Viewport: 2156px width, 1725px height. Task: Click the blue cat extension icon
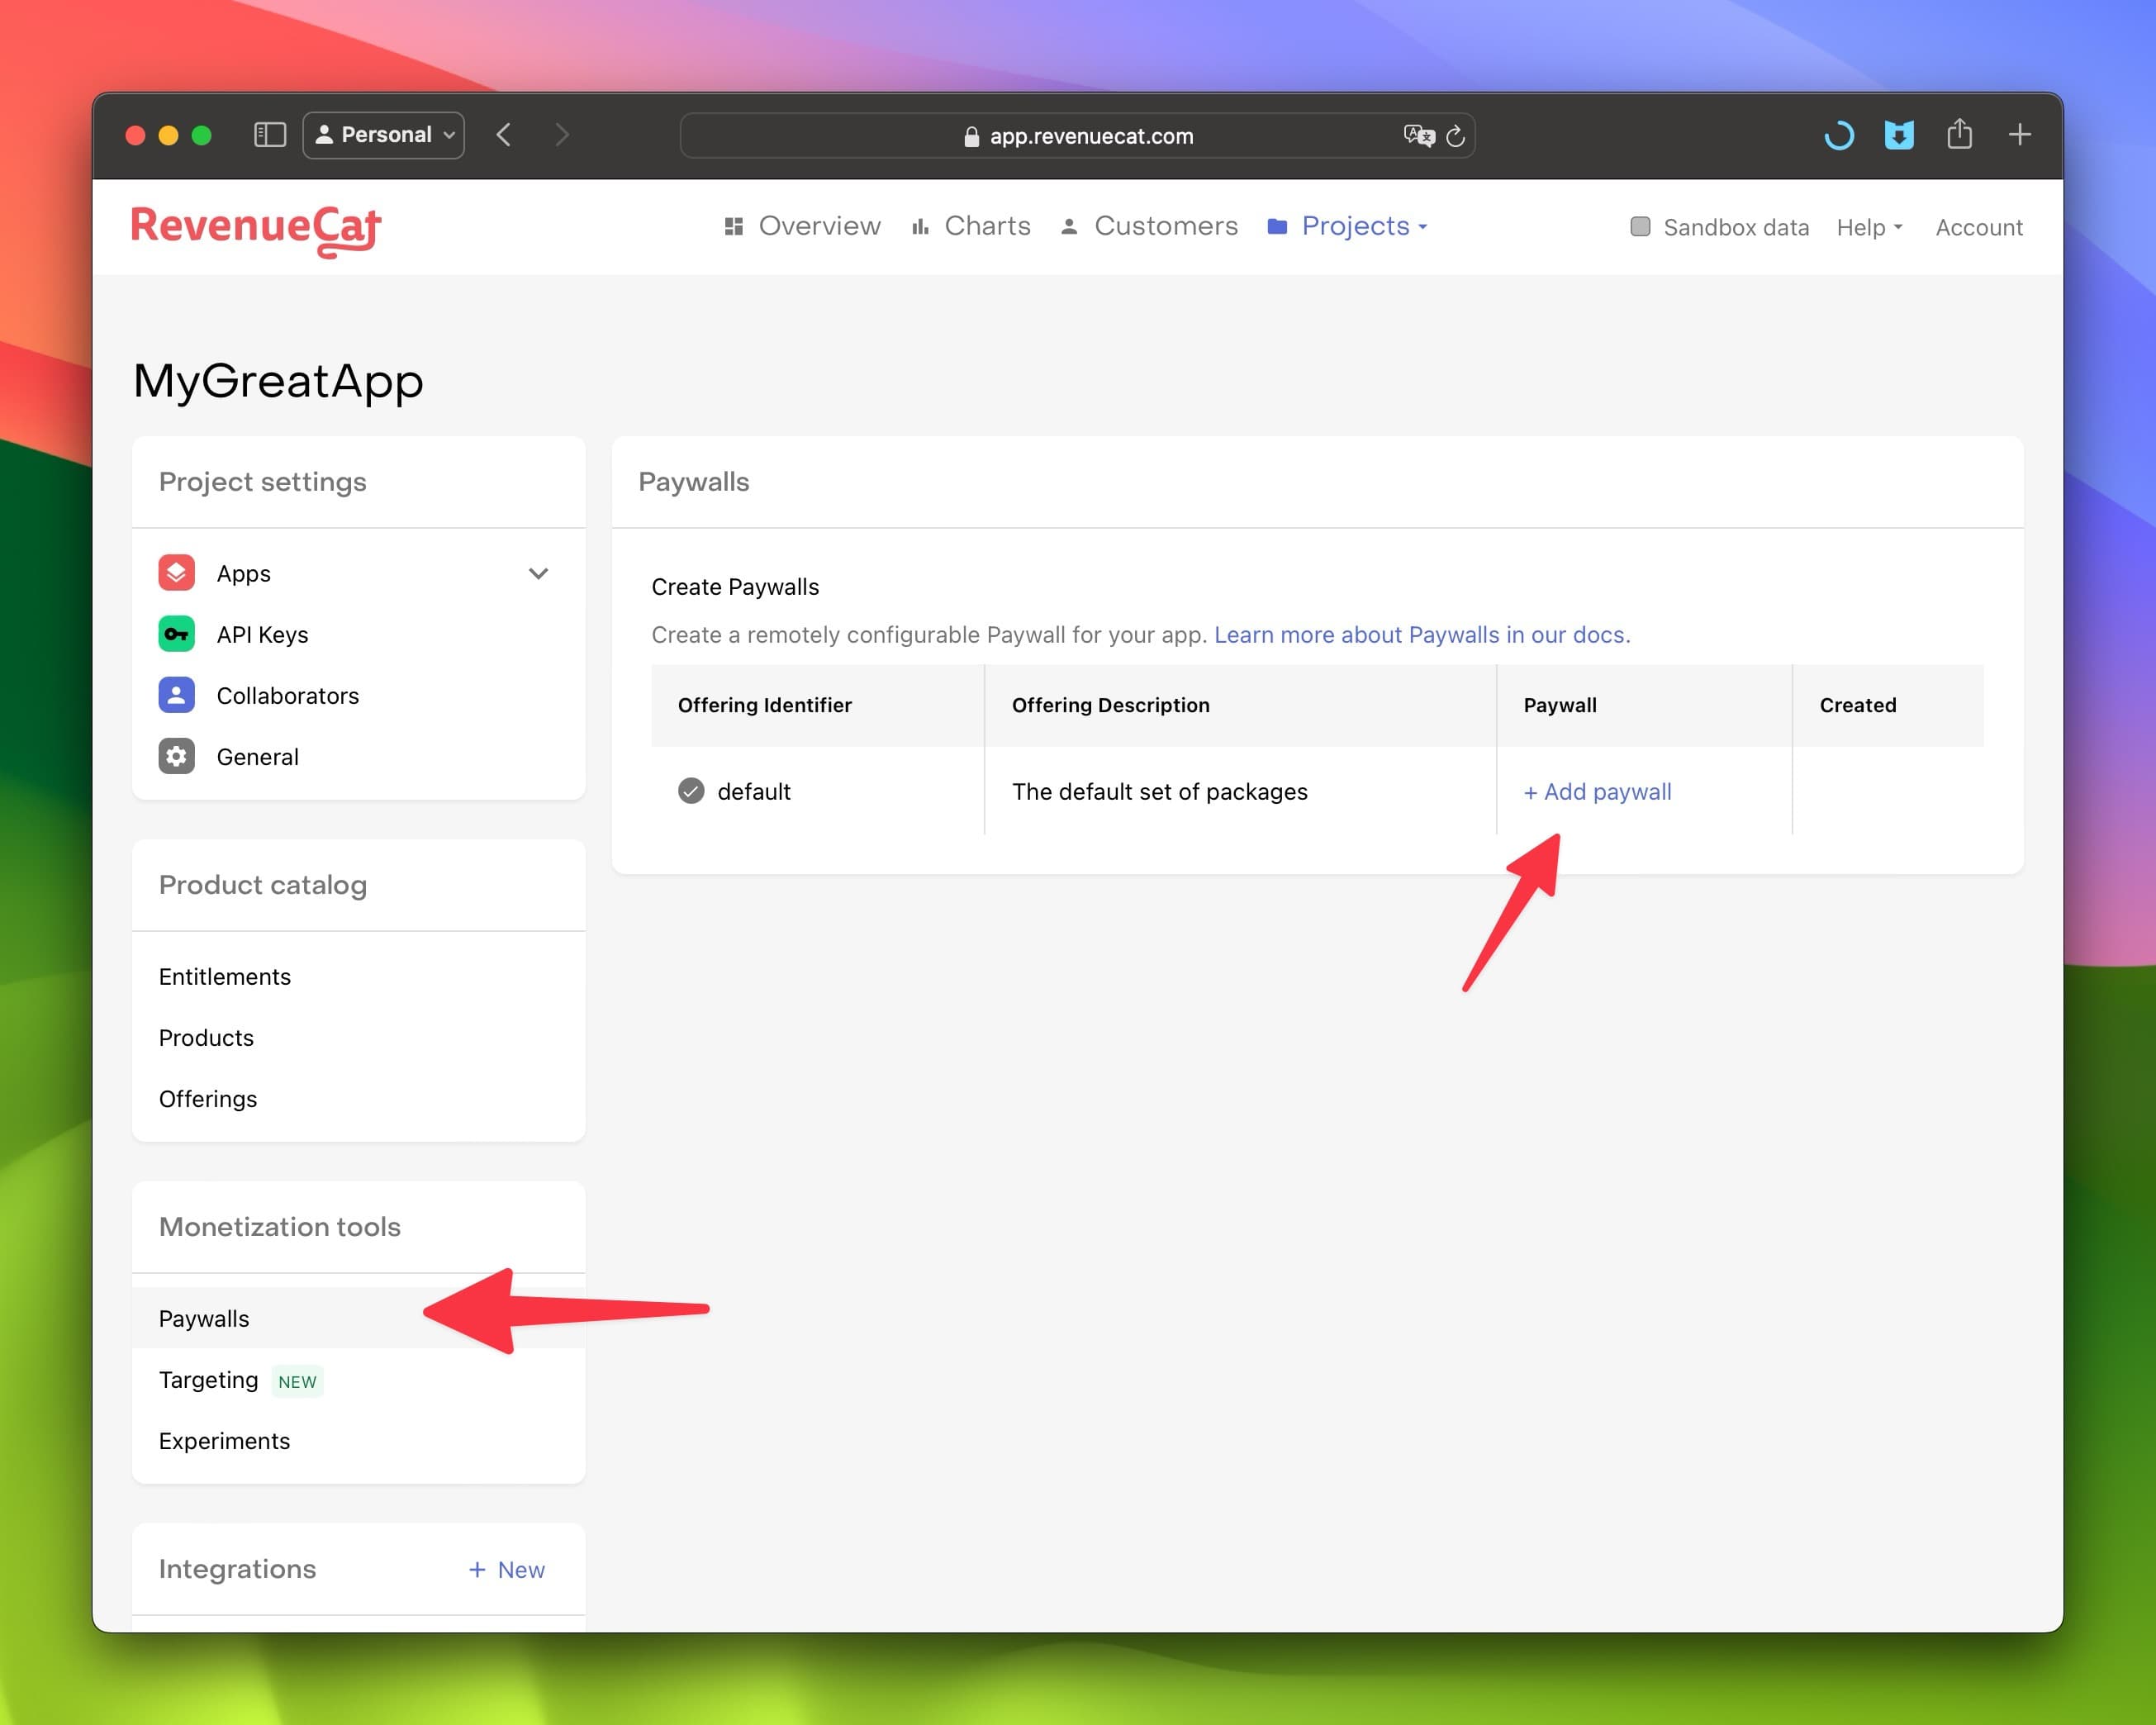click(1899, 135)
